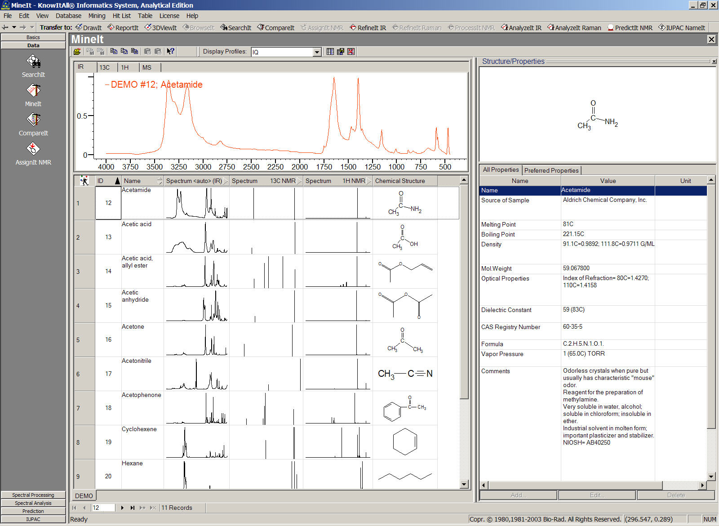The width and height of the screenshot is (719, 526).
Task: Click the context help arrow icon
Action: point(170,51)
